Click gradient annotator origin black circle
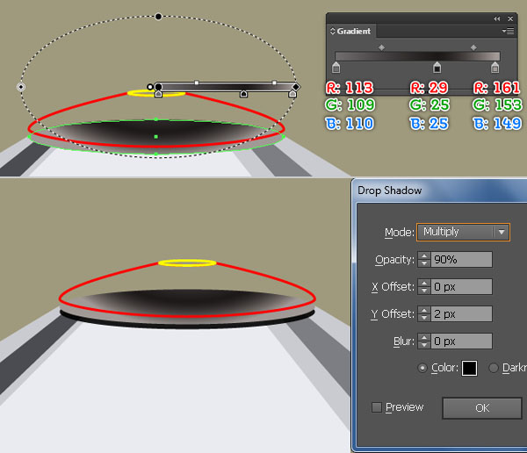Image resolution: width=527 pixels, height=453 pixels. 158,87
